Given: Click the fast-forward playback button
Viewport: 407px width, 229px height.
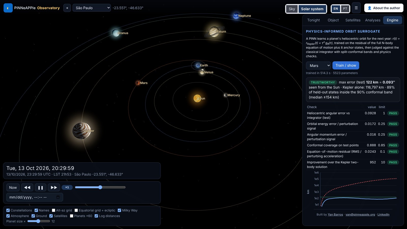Looking at the screenshot, I should click(54, 188).
